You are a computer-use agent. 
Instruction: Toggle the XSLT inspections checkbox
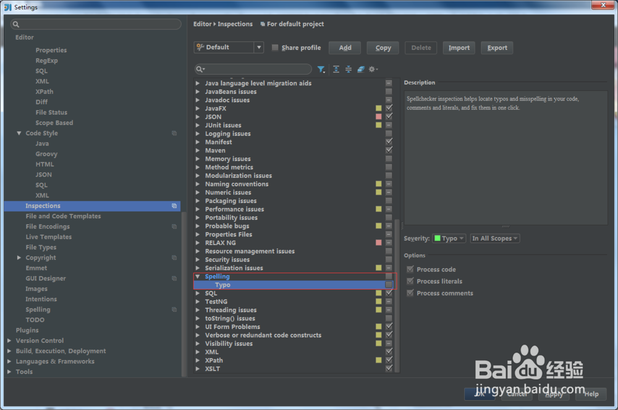pos(389,369)
